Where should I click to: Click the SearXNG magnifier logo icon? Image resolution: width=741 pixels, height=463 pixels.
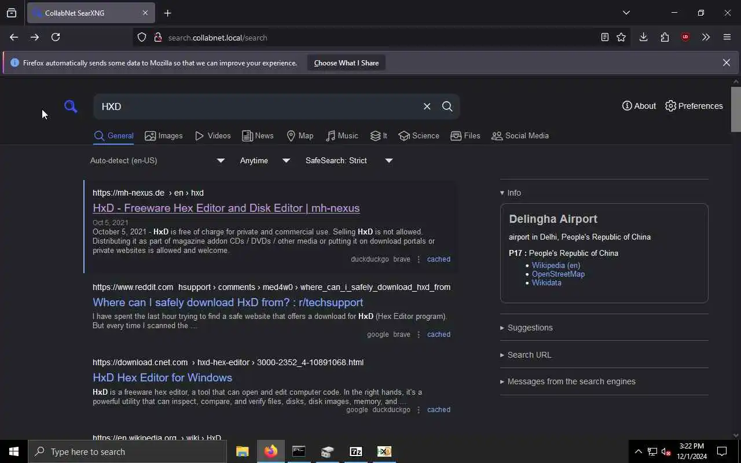click(x=71, y=106)
